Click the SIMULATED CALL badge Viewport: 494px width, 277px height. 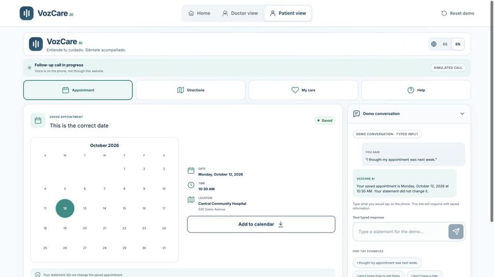pyautogui.click(x=447, y=68)
